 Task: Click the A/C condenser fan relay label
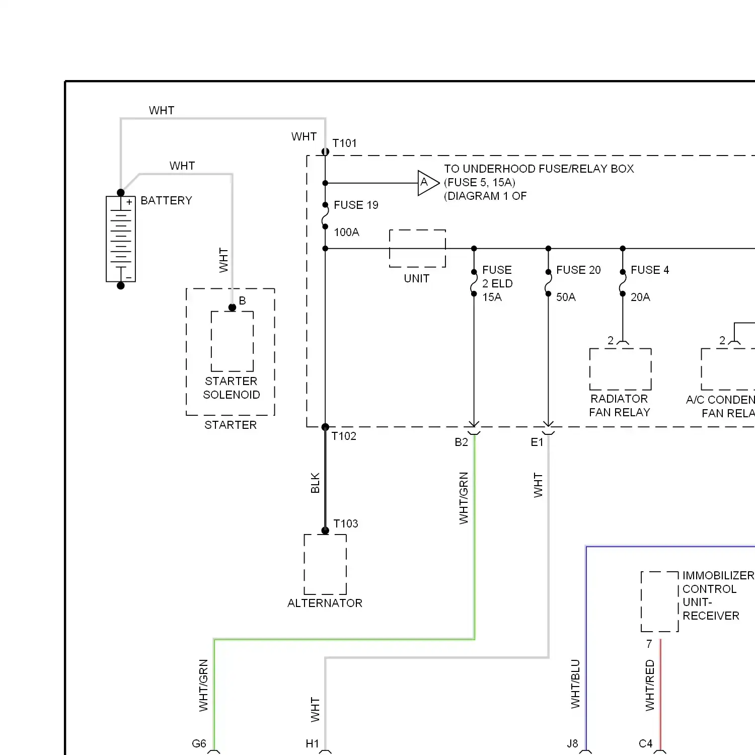[721, 406]
